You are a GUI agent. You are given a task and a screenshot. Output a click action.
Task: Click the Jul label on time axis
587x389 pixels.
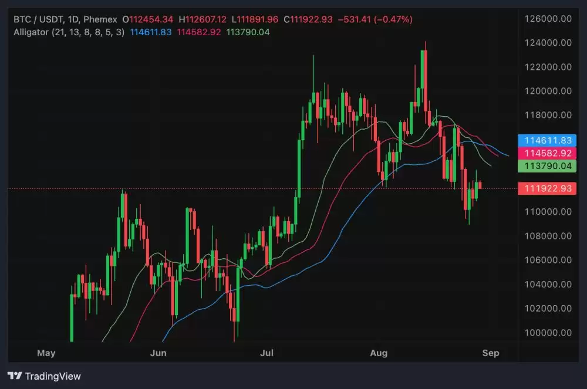(267, 353)
